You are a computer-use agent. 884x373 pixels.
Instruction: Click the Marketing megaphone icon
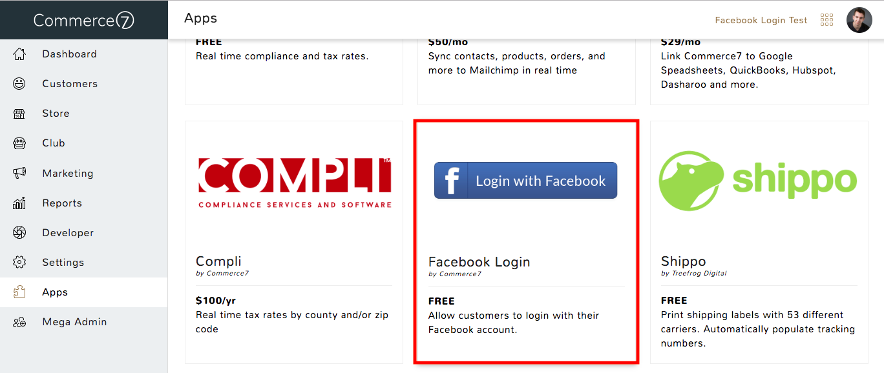click(19, 173)
